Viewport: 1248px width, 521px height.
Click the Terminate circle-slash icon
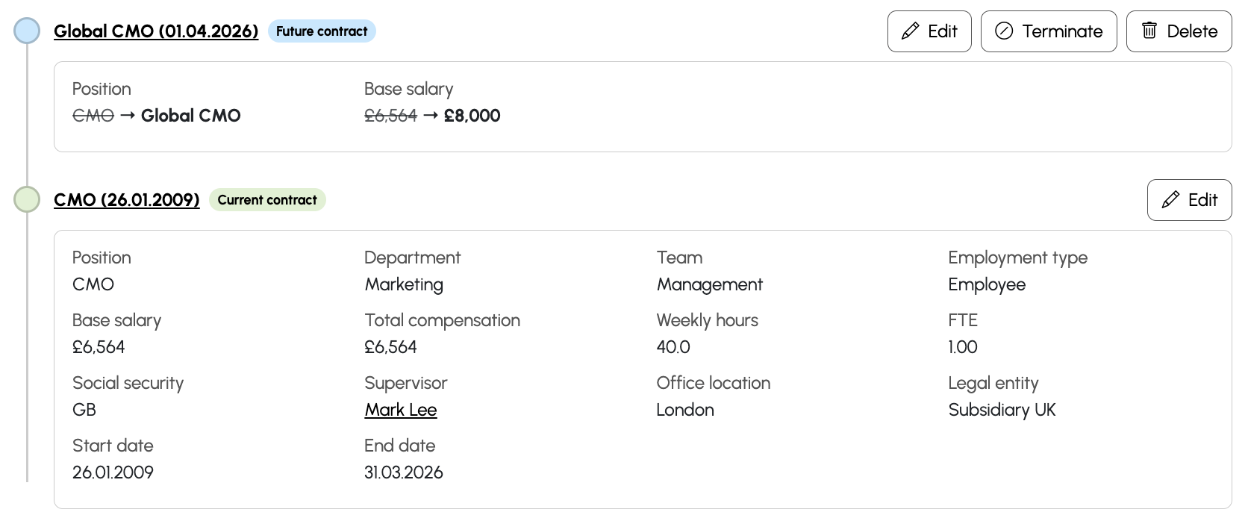point(1004,31)
